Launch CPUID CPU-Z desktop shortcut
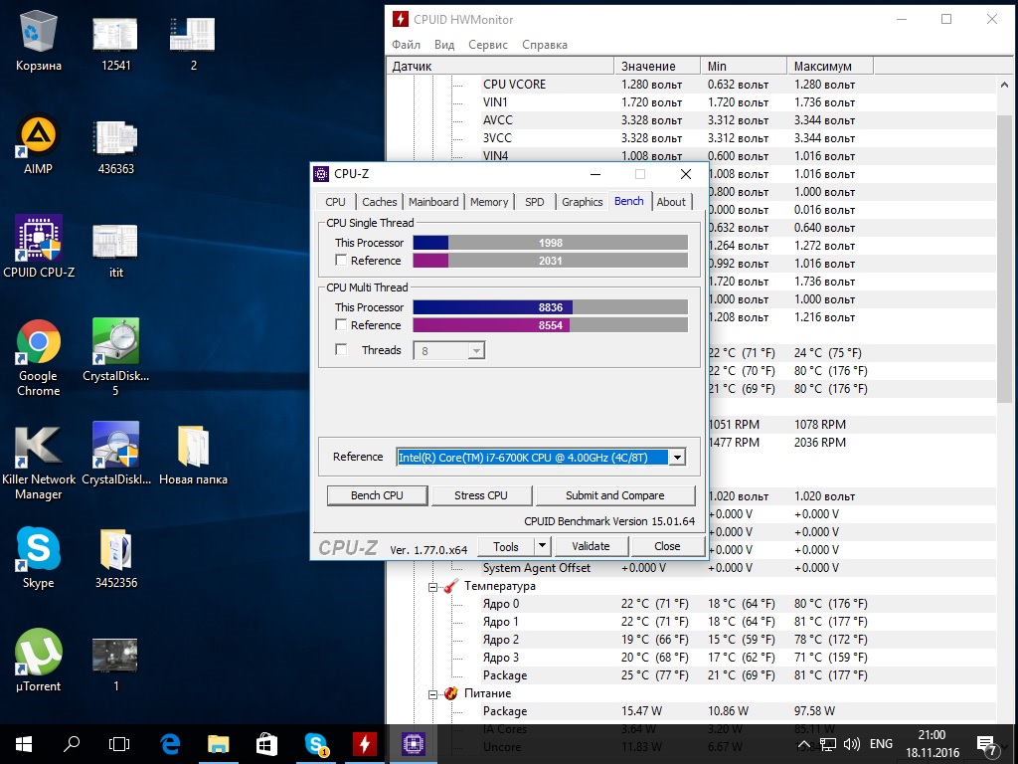This screenshot has height=764, width=1018. (x=39, y=247)
